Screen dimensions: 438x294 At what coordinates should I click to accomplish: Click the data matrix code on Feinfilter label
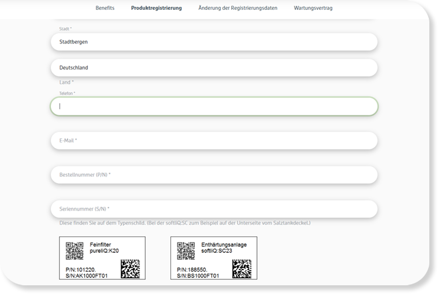[130, 269]
